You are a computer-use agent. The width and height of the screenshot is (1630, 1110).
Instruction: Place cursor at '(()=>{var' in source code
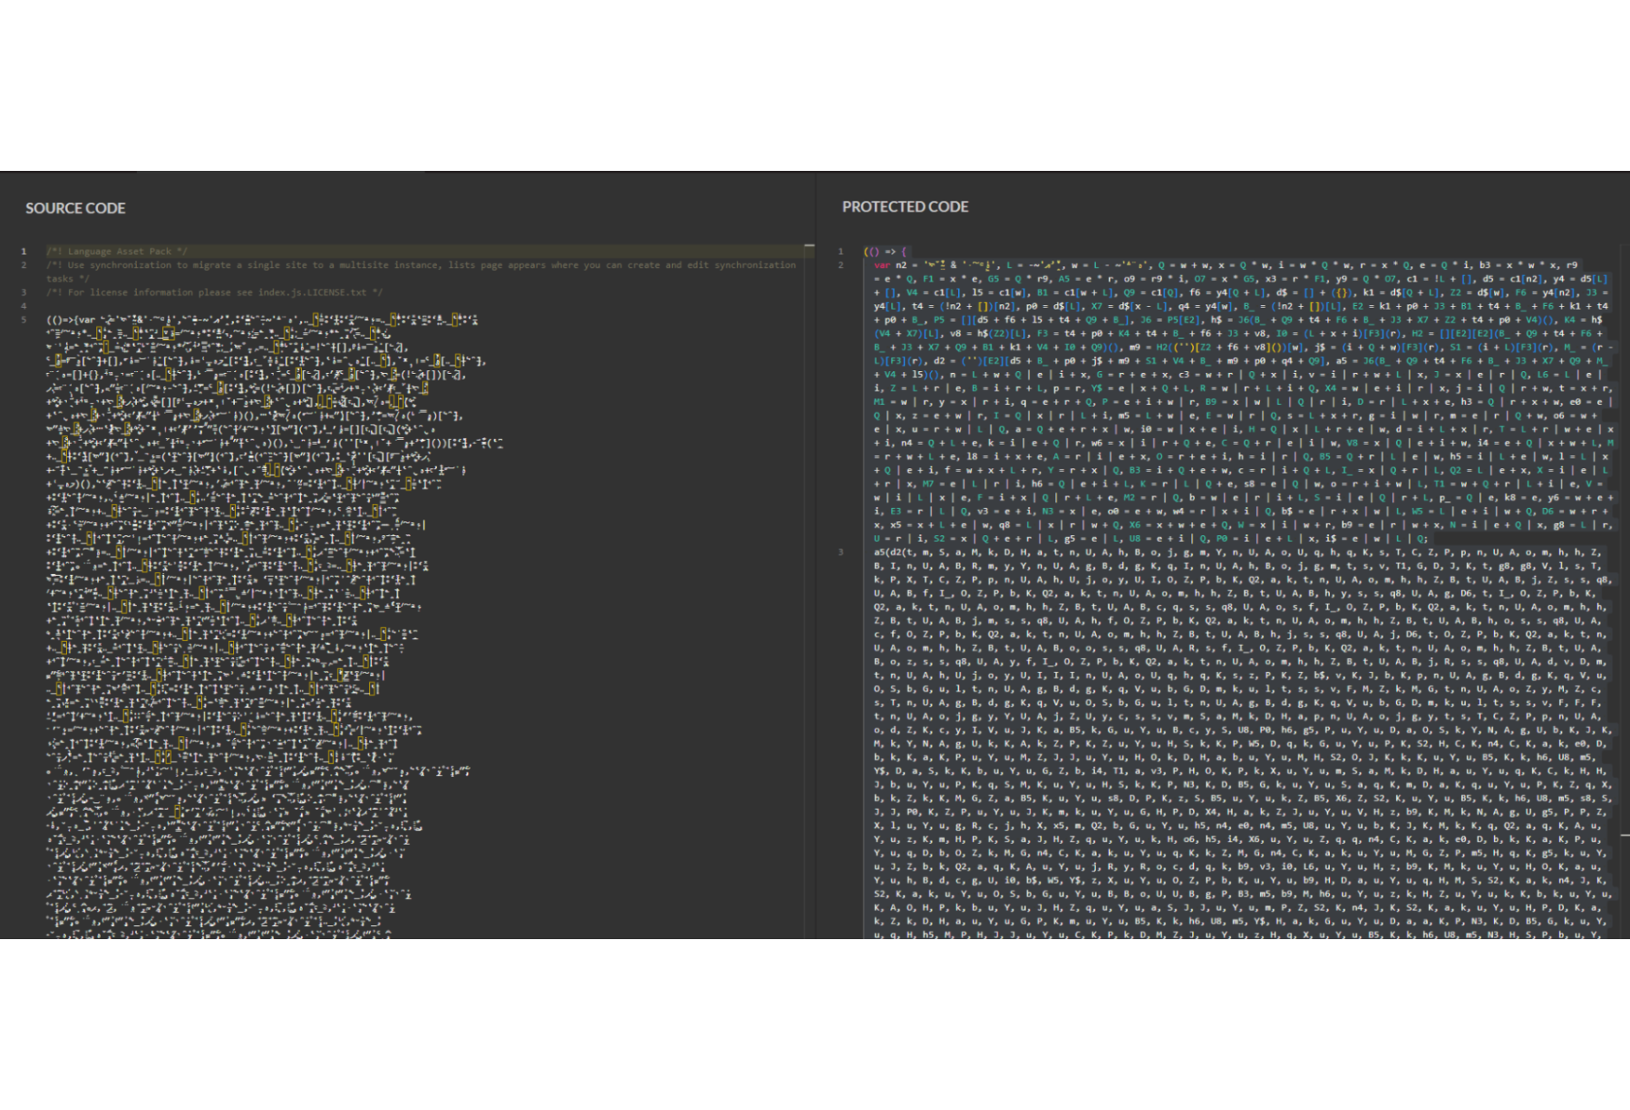pyautogui.click(x=71, y=320)
